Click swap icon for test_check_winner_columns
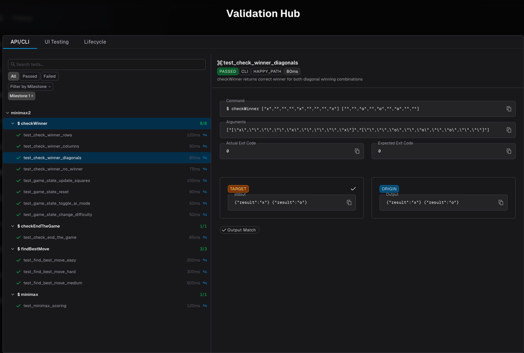This screenshot has height=353, width=524. pos(205,146)
